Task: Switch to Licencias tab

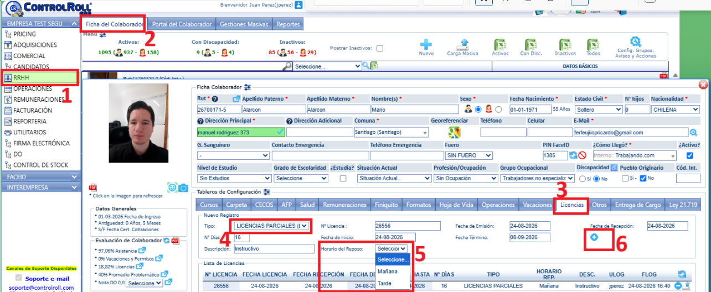Action: pyautogui.click(x=571, y=205)
